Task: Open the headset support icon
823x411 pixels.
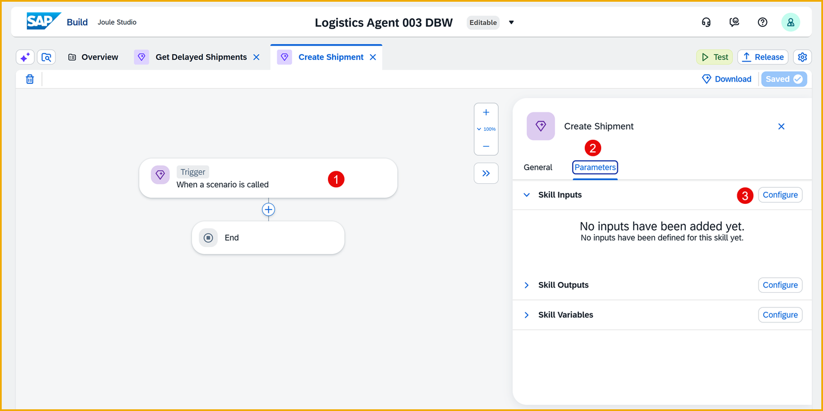Action: (706, 22)
